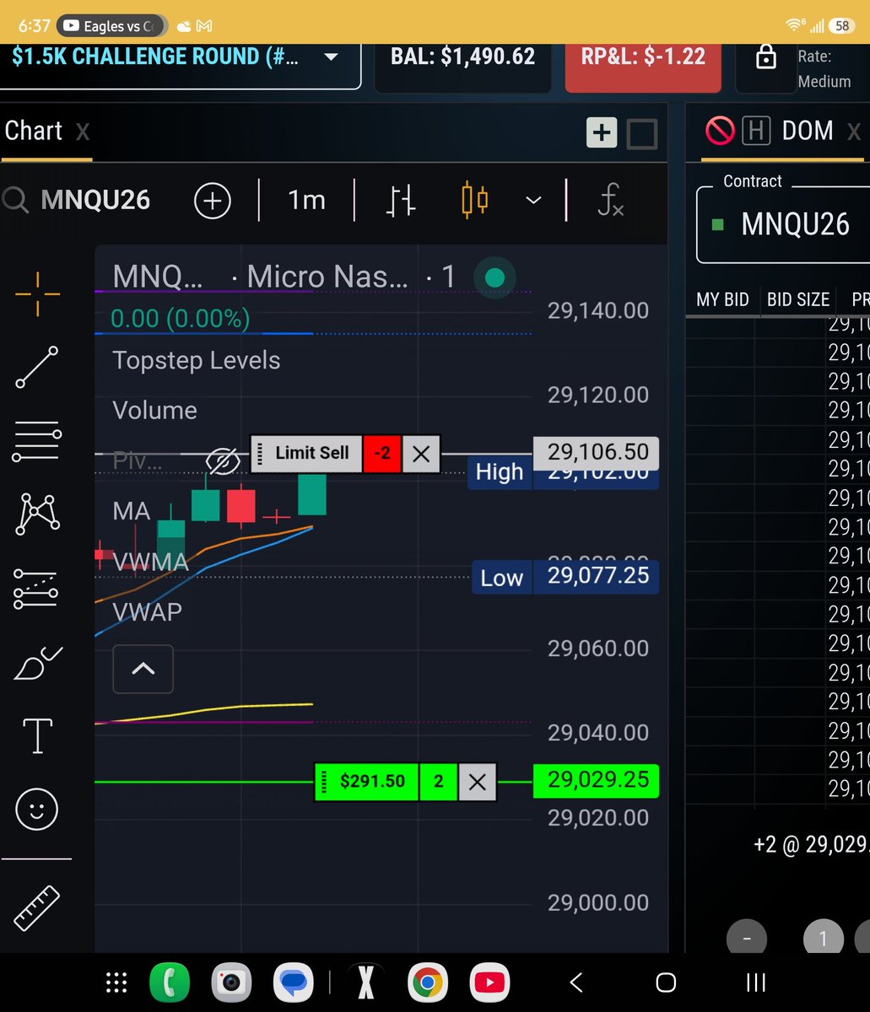Click the red -2 quantity box
This screenshot has width=870, height=1012.
pos(382,454)
